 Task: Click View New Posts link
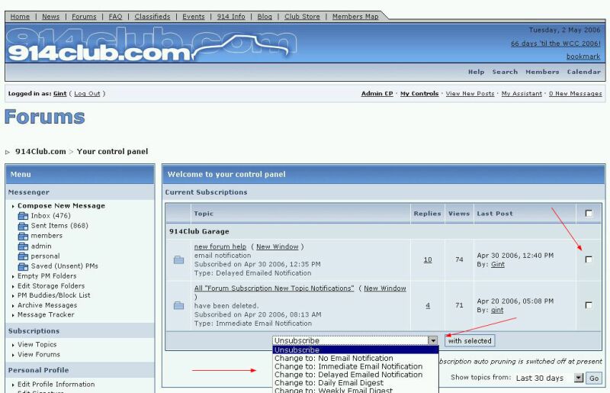[x=470, y=93]
